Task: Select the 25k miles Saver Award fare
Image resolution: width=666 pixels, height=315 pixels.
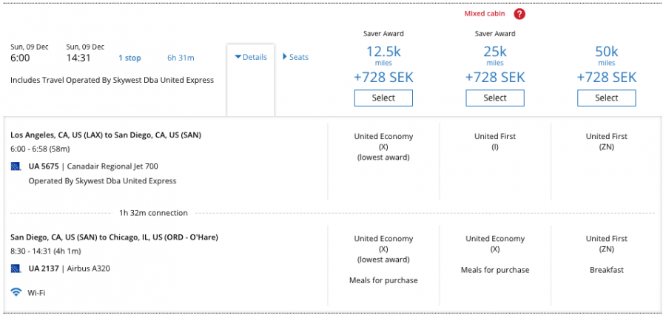Action: point(495,98)
